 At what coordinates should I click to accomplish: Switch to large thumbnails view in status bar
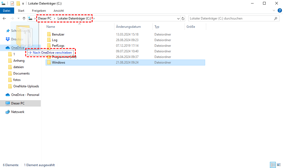tap(279, 165)
